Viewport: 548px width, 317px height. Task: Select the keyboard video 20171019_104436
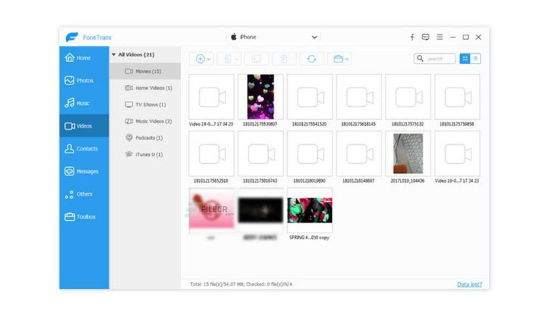(408, 154)
